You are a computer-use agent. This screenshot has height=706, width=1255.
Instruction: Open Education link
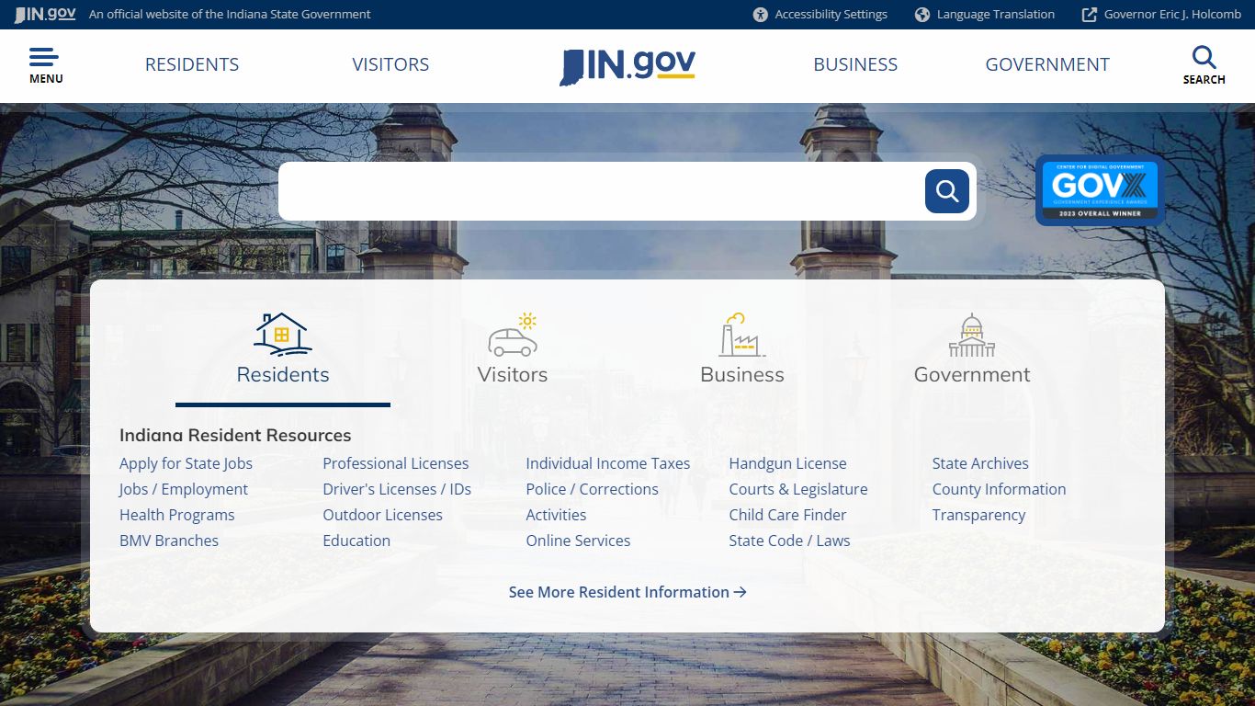coord(356,541)
